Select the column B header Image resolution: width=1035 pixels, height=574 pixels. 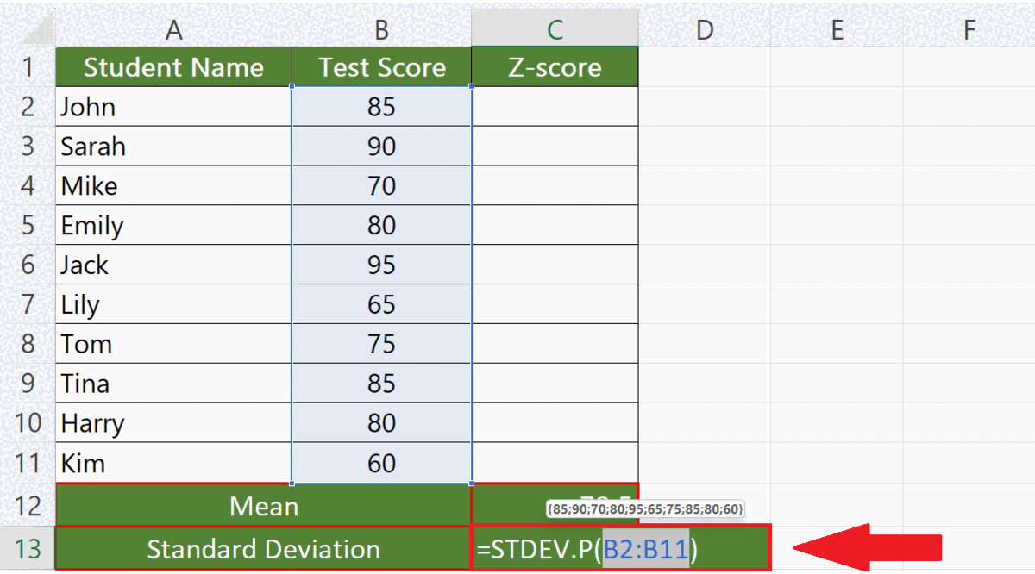coord(381,28)
